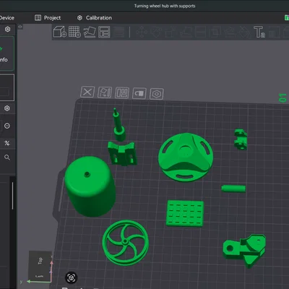The image size is (289, 289).
Task: Select the round wheel hub disc model
Action: point(186,157)
